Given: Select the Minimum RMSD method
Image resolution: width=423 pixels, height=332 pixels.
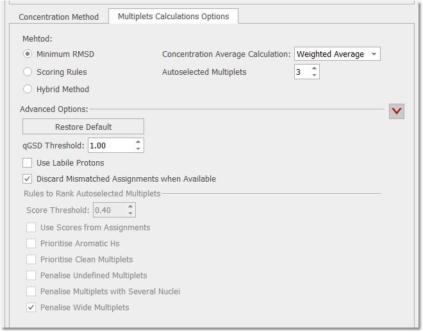Looking at the screenshot, I should coord(28,54).
